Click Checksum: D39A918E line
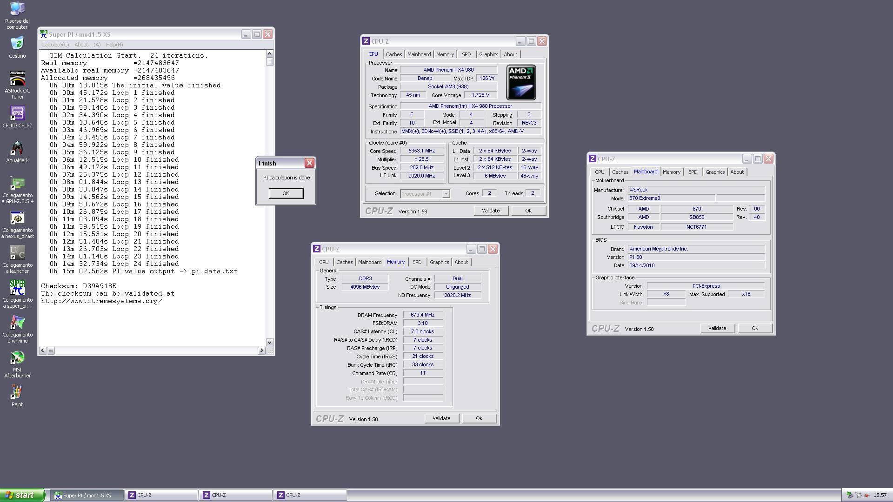The width and height of the screenshot is (893, 502). pyautogui.click(x=79, y=286)
